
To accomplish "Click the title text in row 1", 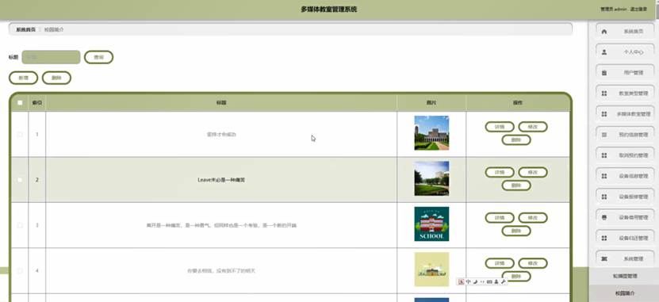I will [221, 135].
